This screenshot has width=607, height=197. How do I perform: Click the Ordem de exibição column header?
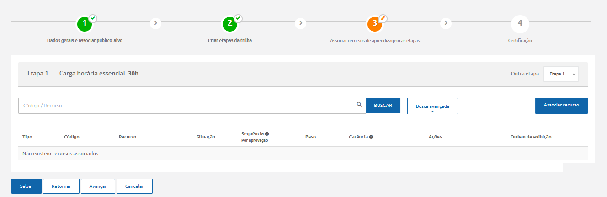[x=531, y=137]
